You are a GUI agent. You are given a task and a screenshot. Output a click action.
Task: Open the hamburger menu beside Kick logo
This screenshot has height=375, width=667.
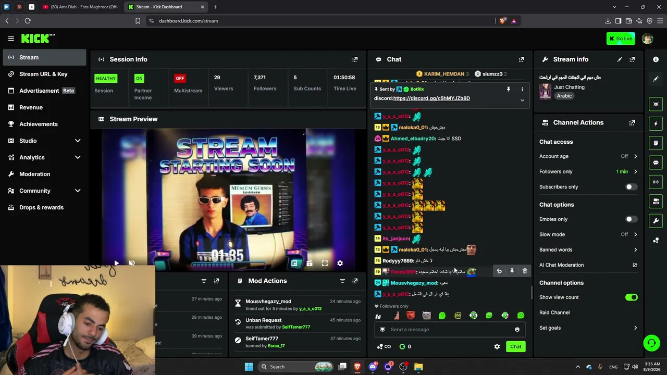[11, 39]
